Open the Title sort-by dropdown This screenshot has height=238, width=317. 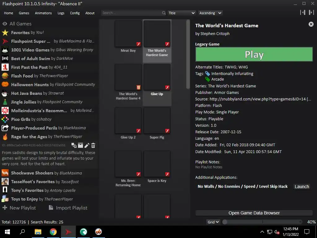(181, 13)
